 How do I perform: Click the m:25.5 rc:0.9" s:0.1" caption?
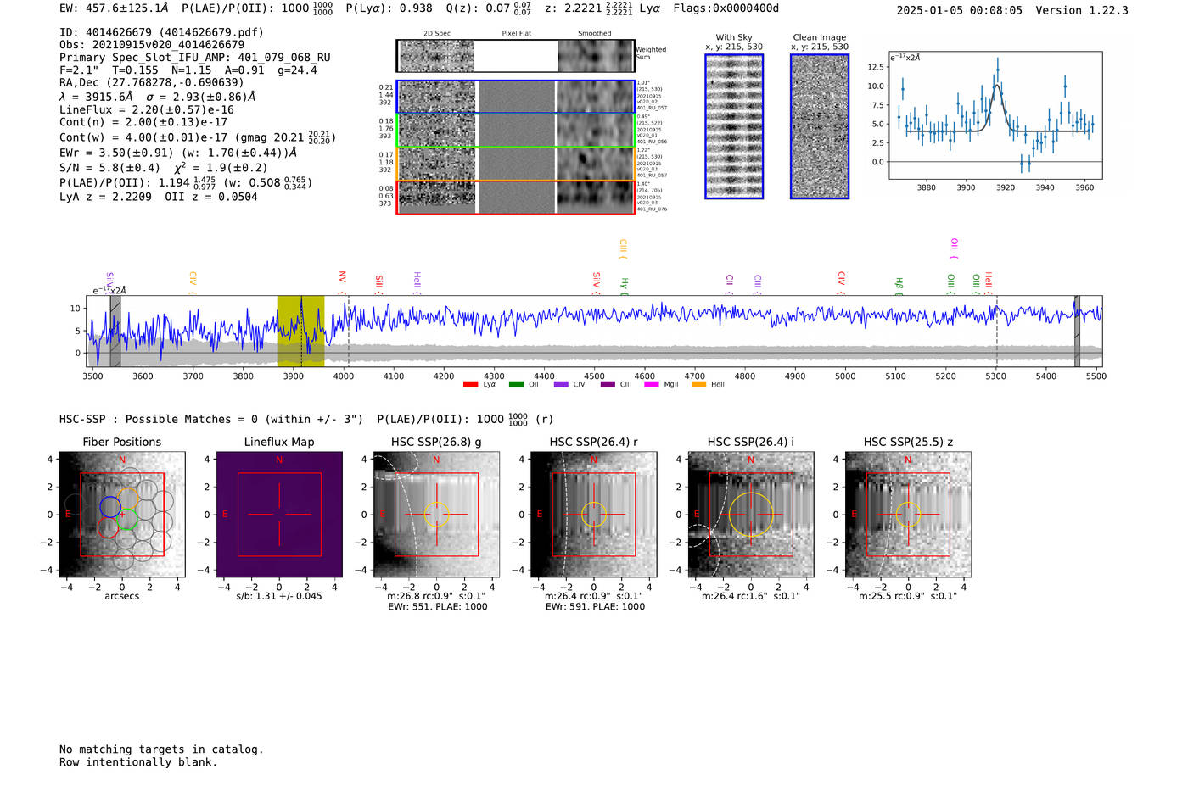coord(907,596)
